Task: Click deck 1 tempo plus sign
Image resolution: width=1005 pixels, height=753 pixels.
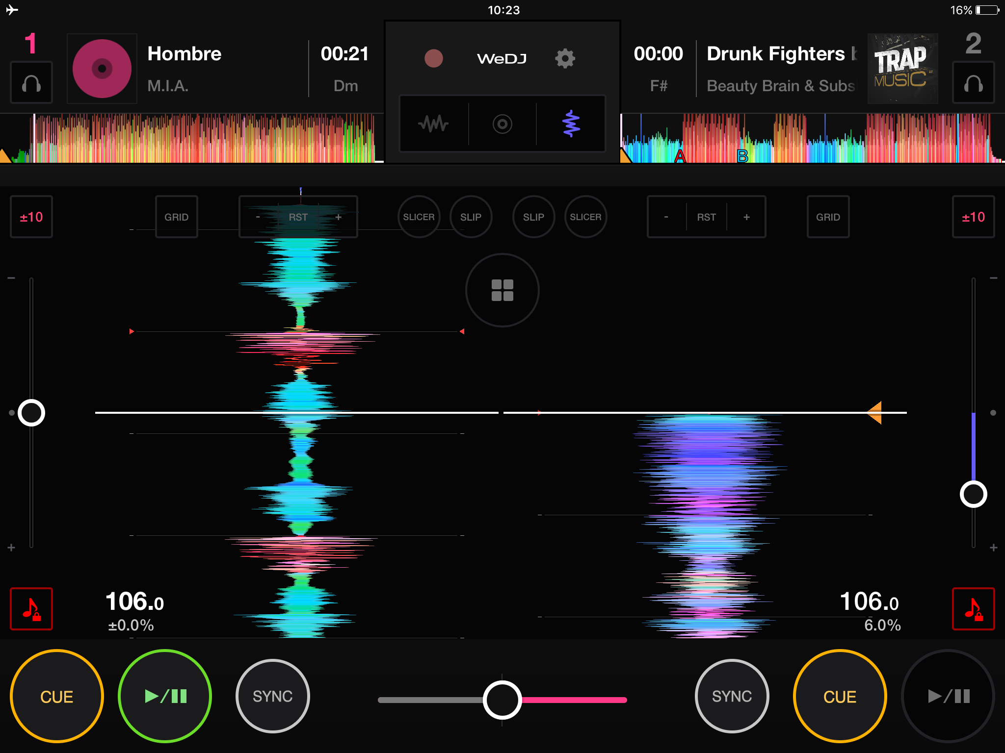Action: pyautogui.click(x=11, y=548)
